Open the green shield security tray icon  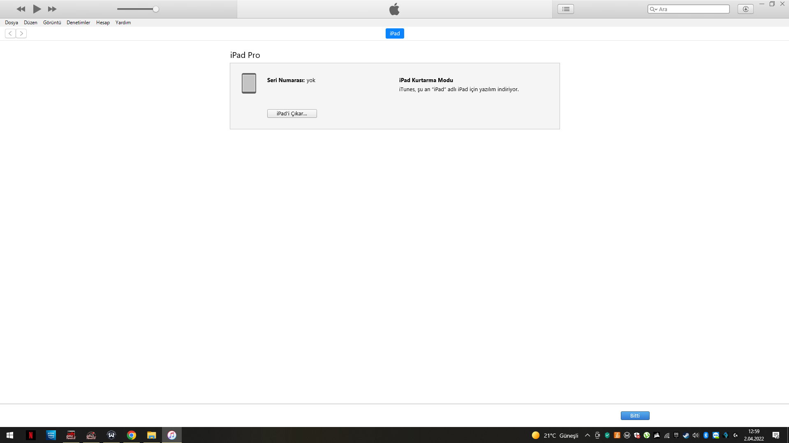tap(607, 436)
